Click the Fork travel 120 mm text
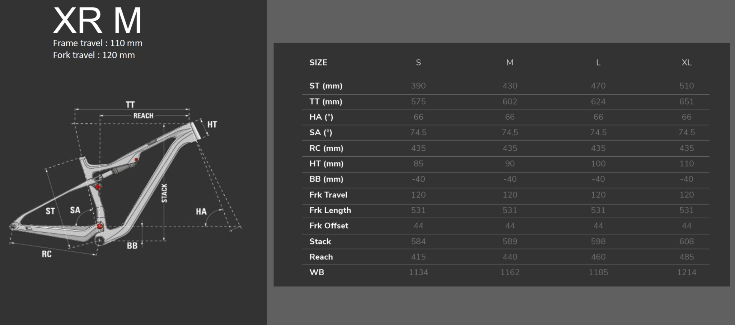The width and height of the screenshot is (735, 325). 94,55
